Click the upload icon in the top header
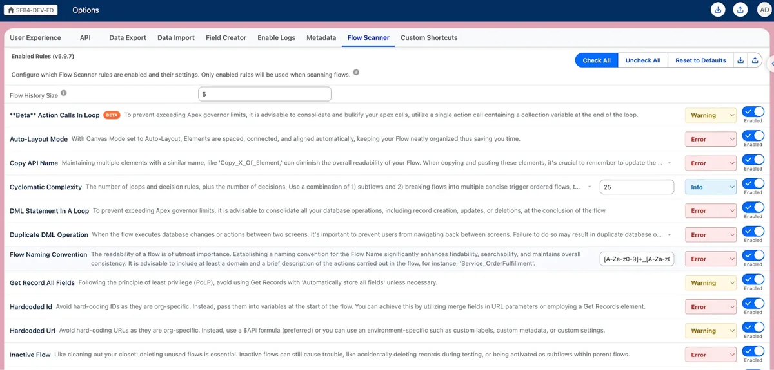 coord(741,10)
